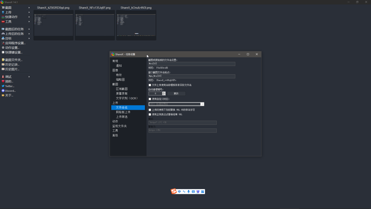Select thumbnail ShareX_NFx135Jq6F.png
The image size is (371, 209).
pyautogui.click(x=95, y=25)
